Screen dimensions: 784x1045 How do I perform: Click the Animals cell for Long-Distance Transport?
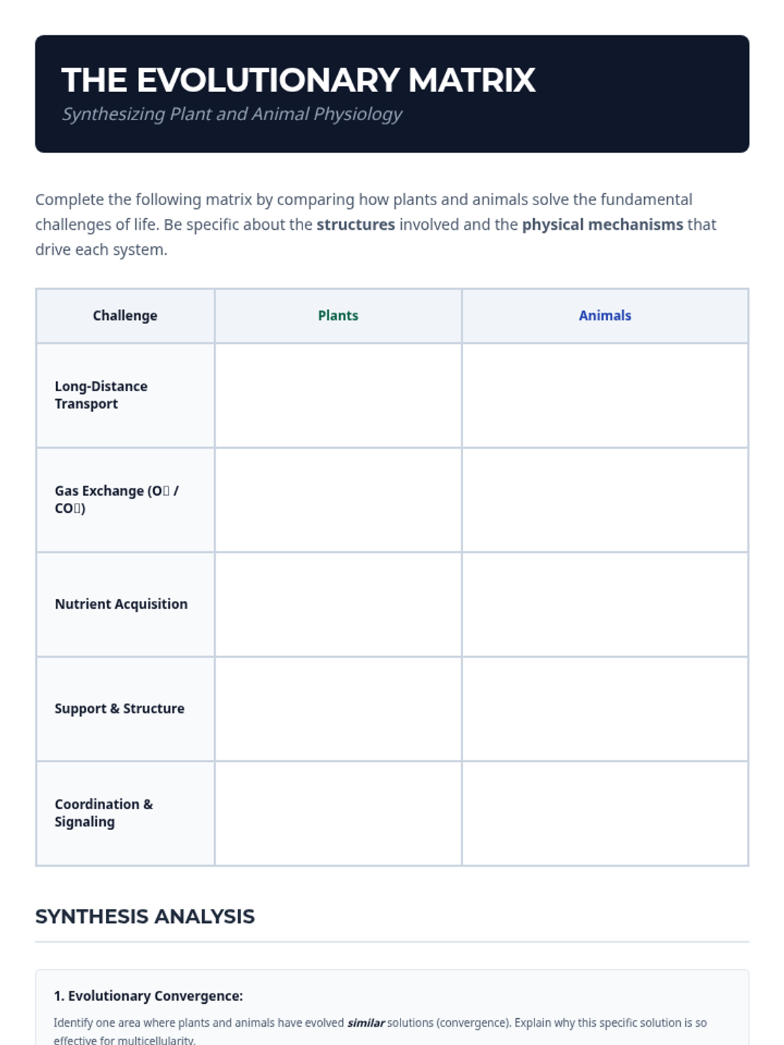click(604, 395)
